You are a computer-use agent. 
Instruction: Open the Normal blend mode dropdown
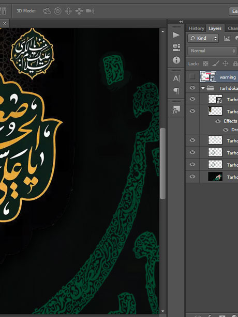pos(212,51)
